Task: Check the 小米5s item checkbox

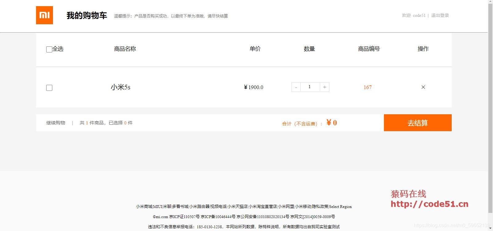Action: pos(49,88)
